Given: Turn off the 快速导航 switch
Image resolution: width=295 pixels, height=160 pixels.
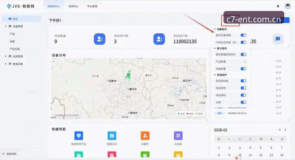Looking at the screenshot, I should click(x=243, y=88).
